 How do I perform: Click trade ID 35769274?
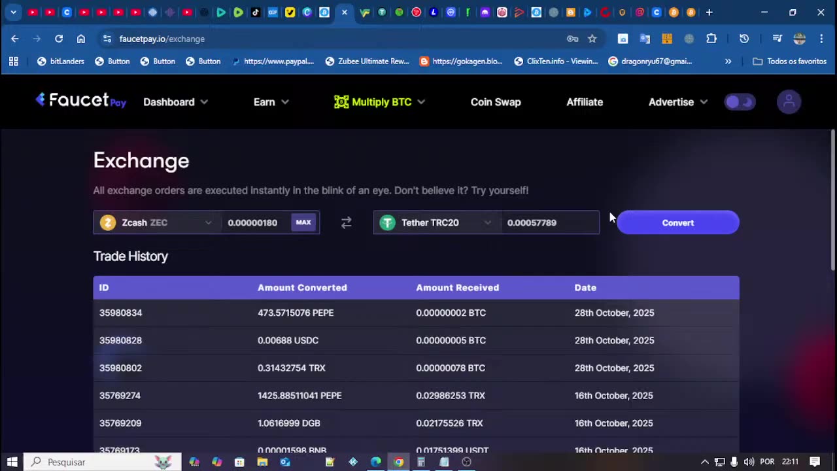click(120, 396)
